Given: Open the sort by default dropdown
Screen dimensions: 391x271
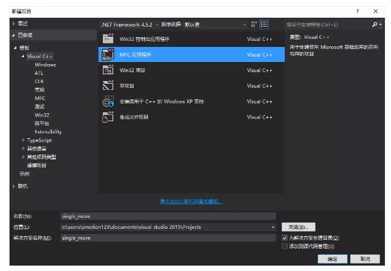Looking at the screenshot, I should [215, 25].
